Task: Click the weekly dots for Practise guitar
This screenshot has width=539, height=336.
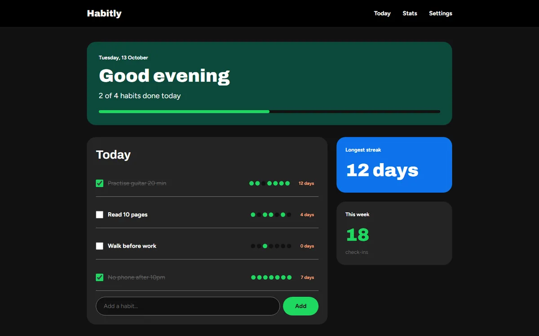Action: point(269,183)
